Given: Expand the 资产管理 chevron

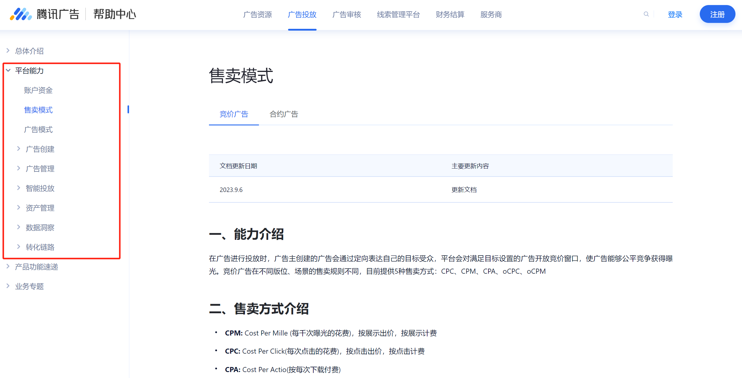Looking at the screenshot, I should (19, 207).
